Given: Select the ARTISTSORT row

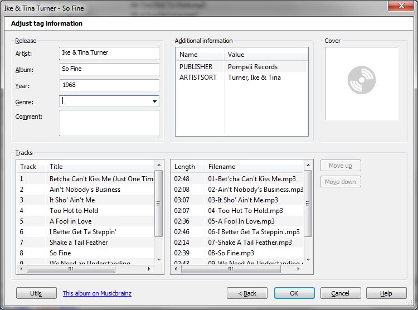Looking at the screenshot, I should click(x=241, y=77).
